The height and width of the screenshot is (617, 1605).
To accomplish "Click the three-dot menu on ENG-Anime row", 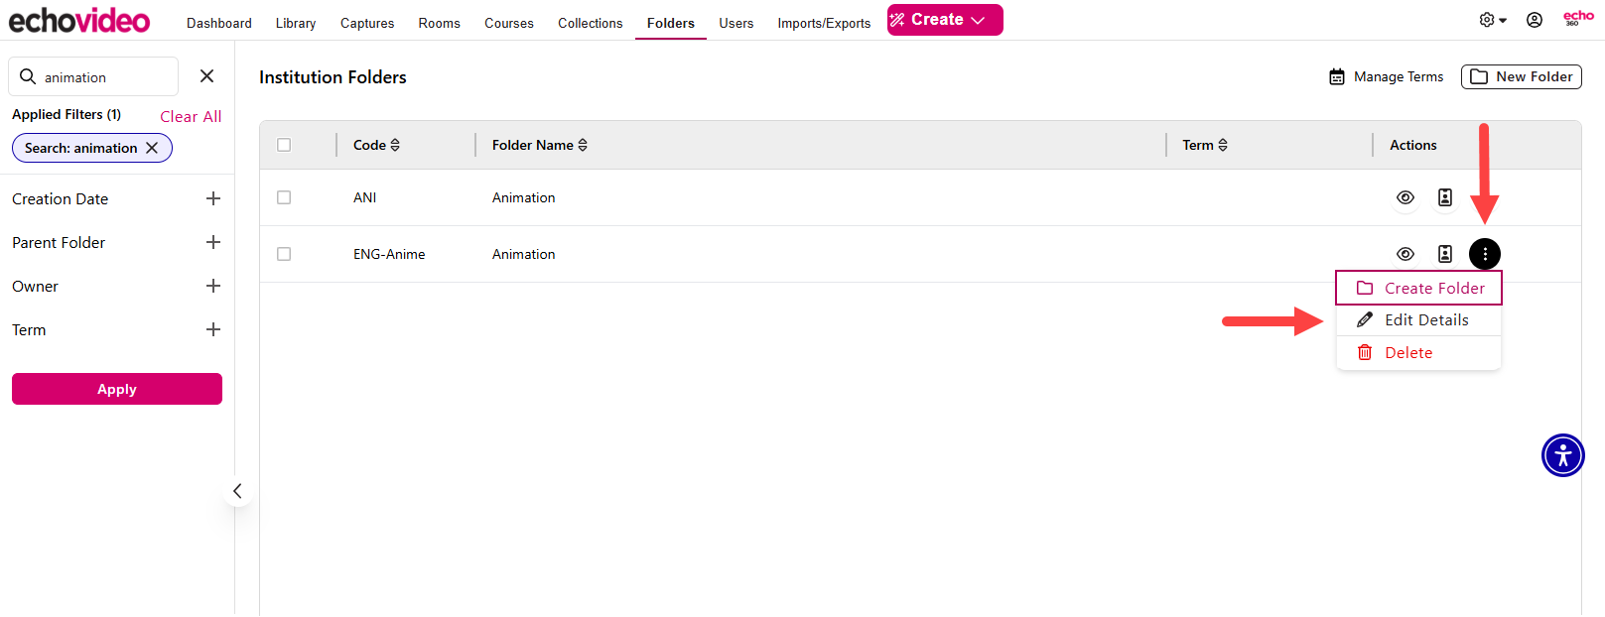I will pyautogui.click(x=1485, y=254).
